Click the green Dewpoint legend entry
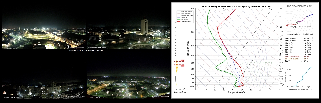This screenshot has height=103, width=321. click(x=183, y=20)
